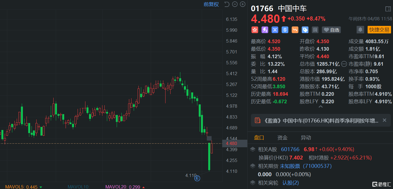Collapse the quote details panel chevron

pyautogui.click(x=320, y=107)
